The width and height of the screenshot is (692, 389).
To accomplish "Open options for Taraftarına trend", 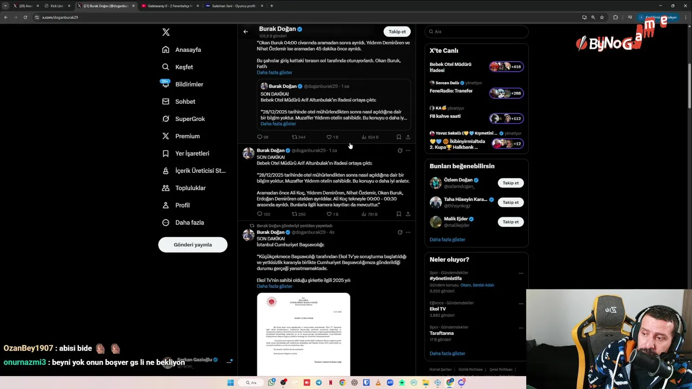I will click(x=521, y=328).
